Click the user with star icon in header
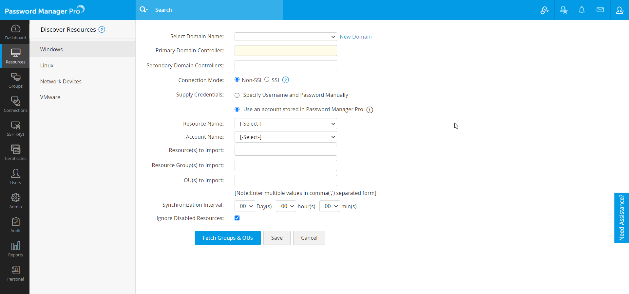Screen dimensions: 629x294 coord(563,10)
